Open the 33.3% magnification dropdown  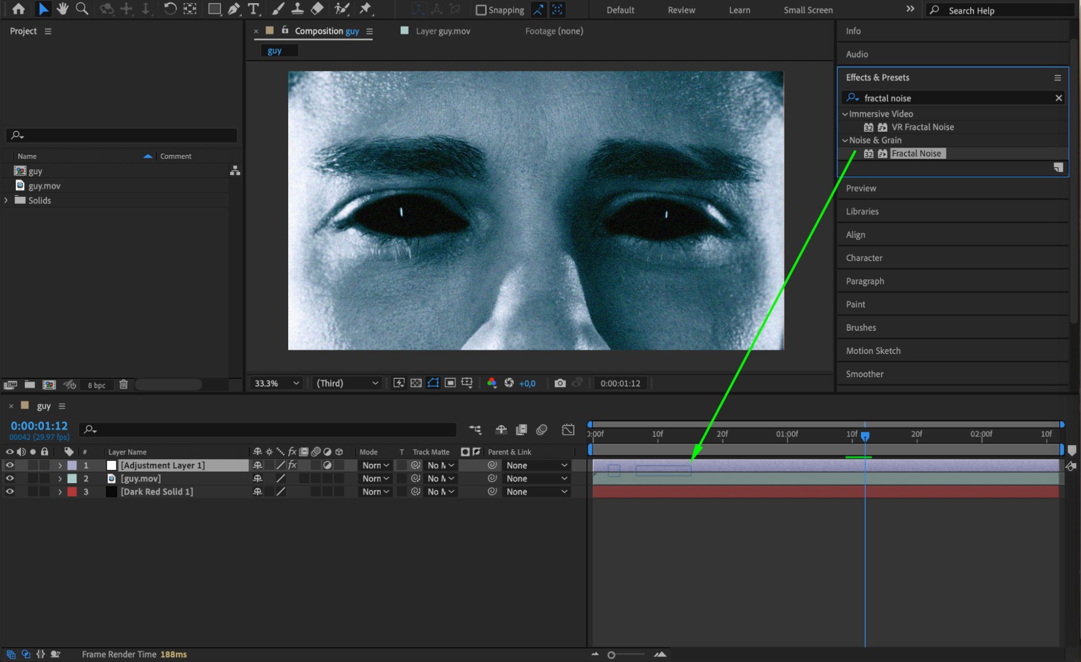pos(276,383)
